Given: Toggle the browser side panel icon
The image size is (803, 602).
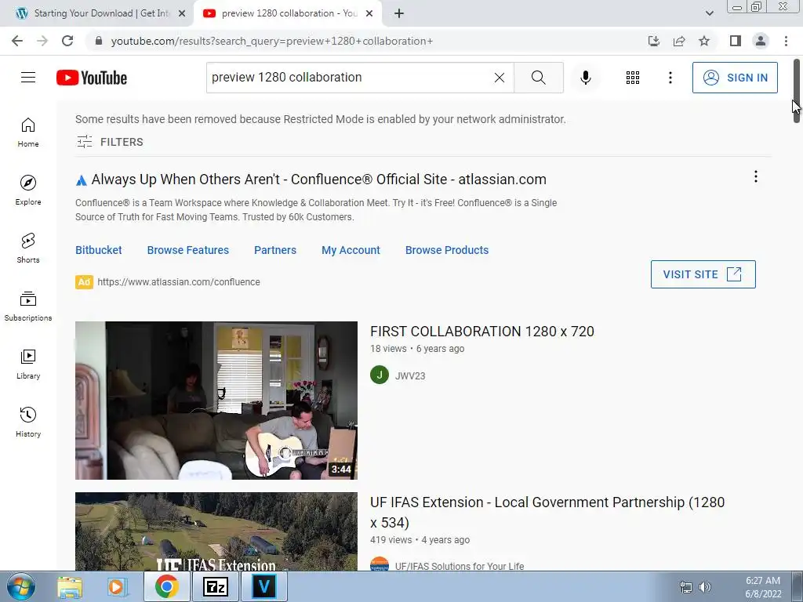Looking at the screenshot, I should (x=736, y=41).
